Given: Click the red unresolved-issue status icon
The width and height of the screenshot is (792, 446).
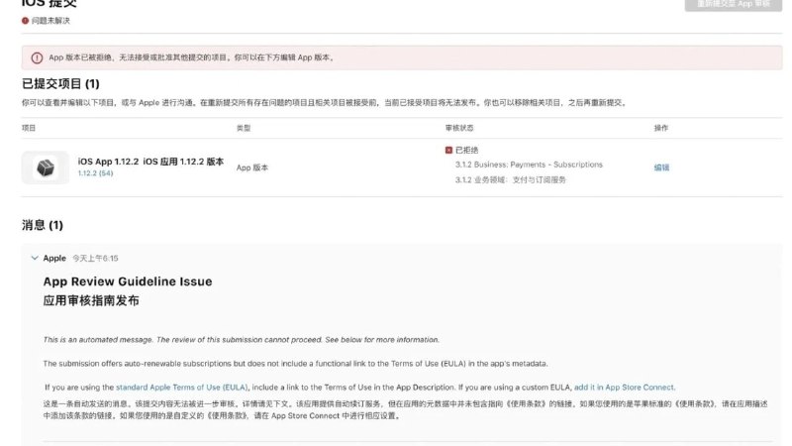Looking at the screenshot, I should 26,21.
